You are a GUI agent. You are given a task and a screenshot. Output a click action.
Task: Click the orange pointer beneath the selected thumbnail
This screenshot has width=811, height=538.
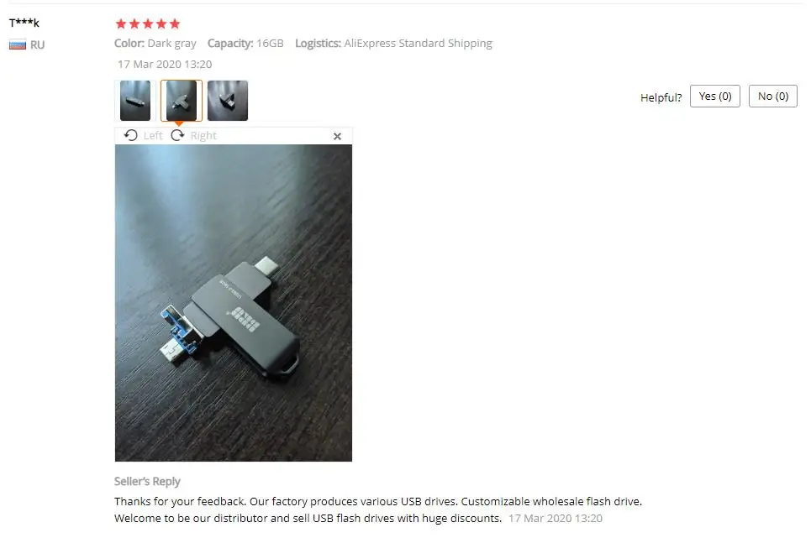tap(178, 124)
